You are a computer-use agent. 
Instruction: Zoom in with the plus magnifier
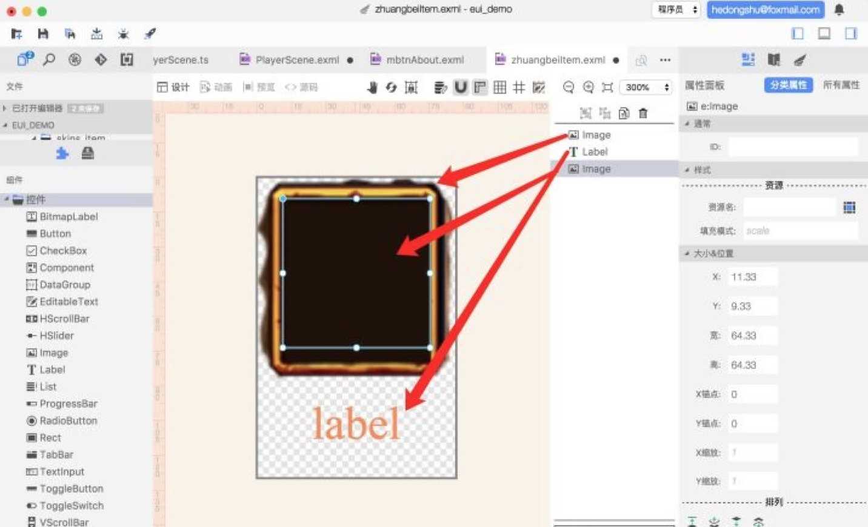pos(588,87)
